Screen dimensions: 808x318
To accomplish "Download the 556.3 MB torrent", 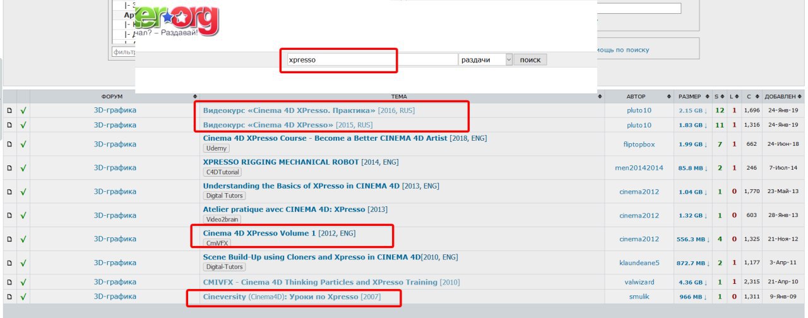I will coord(693,239).
